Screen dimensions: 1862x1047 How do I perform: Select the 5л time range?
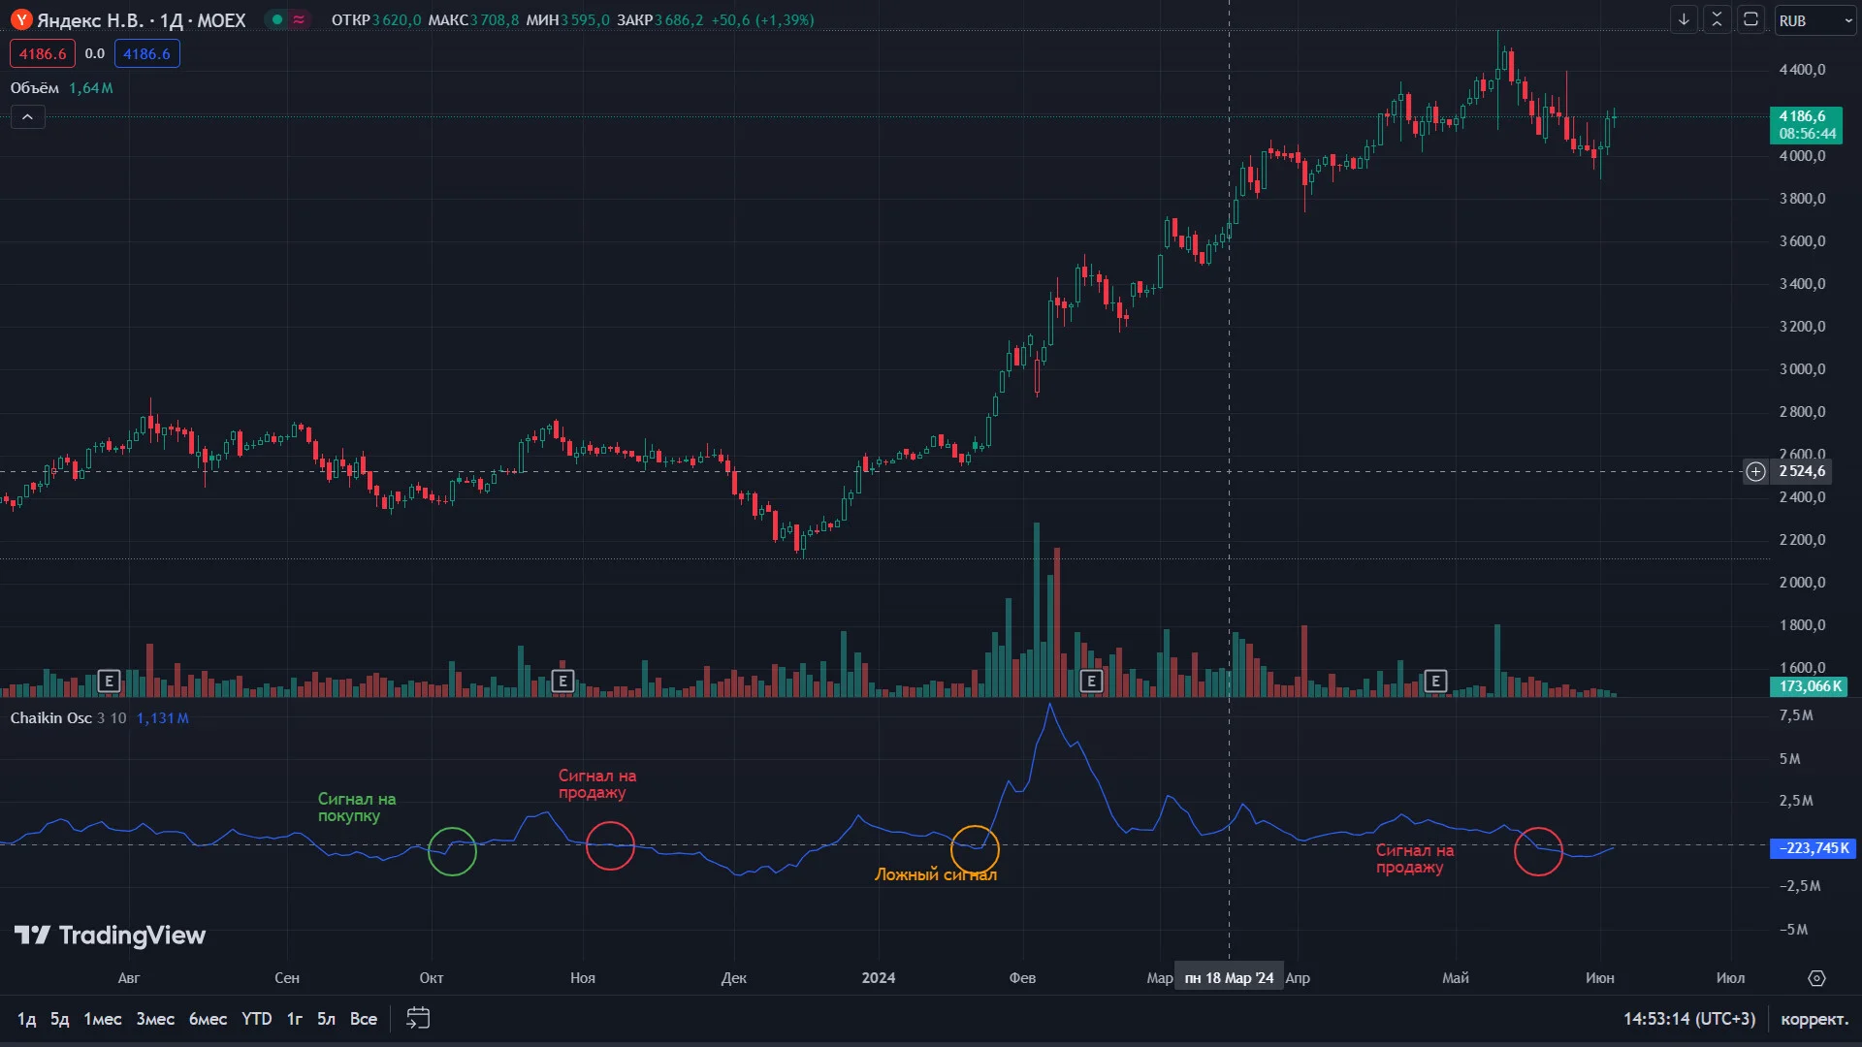click(326, 1019)
